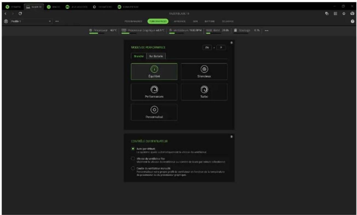Open the Synapse home tab
Image resolution: width=357 pixels, height=215 pixels.
click(x=13, y=7)
